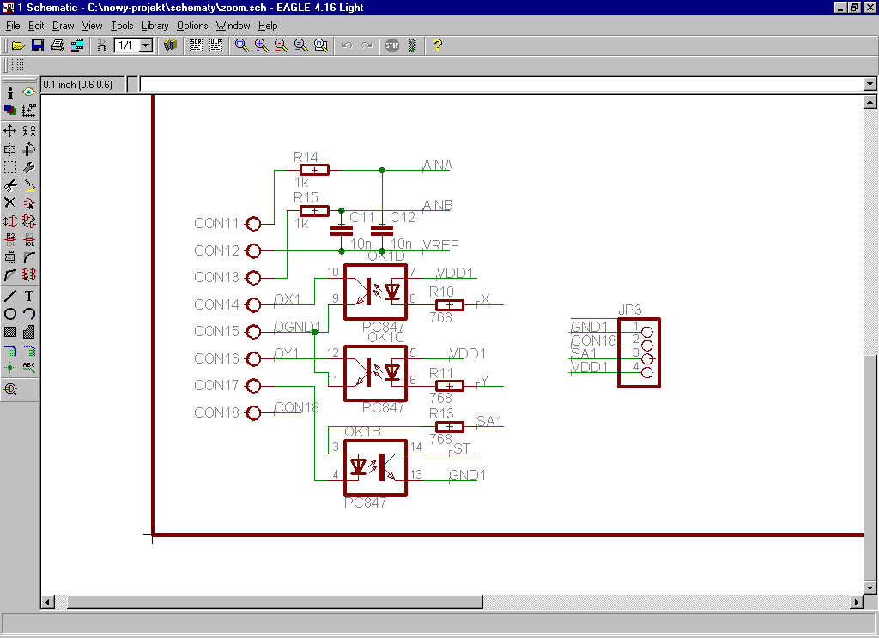This screenshot has width=879, height=638.
Task: Toggle the Show eye tool
Action: pos(29,92)
